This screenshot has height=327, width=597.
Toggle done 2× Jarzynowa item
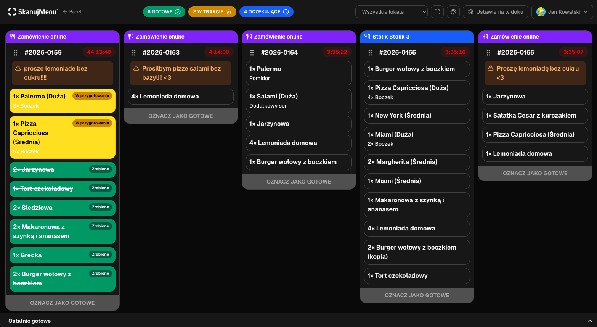point(63,170)
